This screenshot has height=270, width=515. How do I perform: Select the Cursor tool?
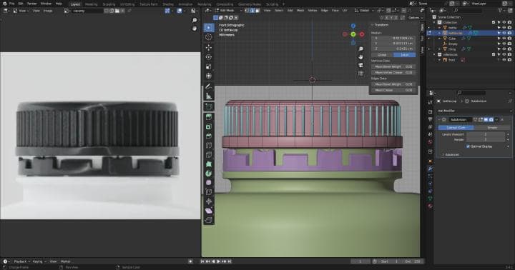coord(209,37)
